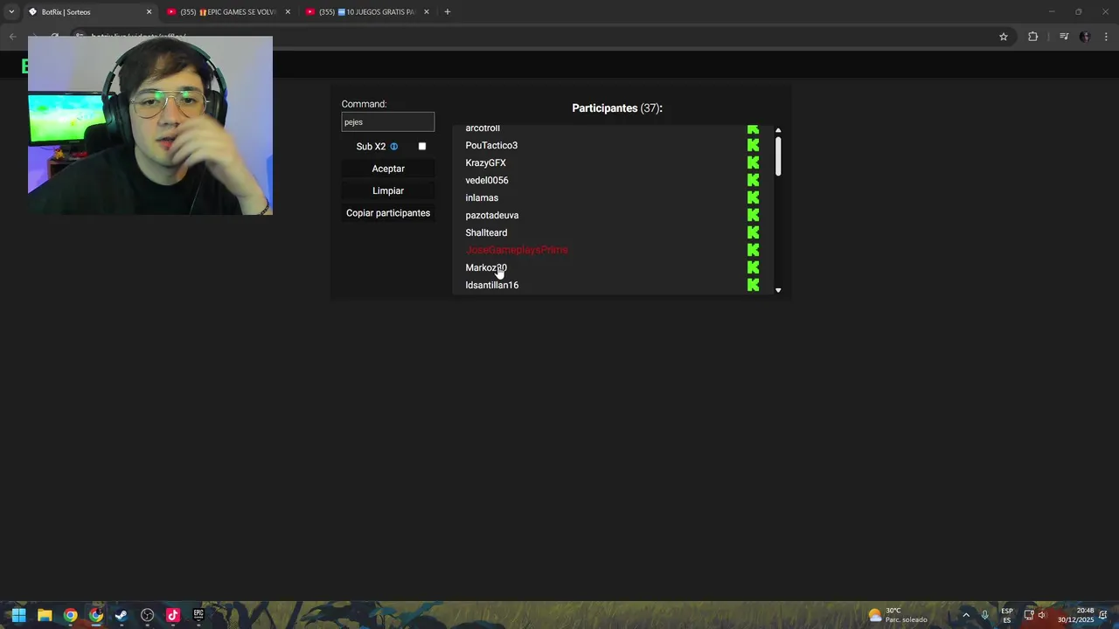Click the Kick icon next to KrazyGFX
The image size is (1119, 629).
[x=753, y=162]
